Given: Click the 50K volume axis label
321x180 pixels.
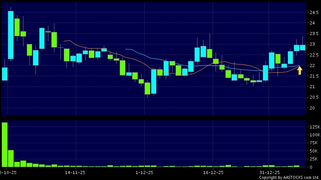Looking at the screenshot, I should click(x=314, y=151).
